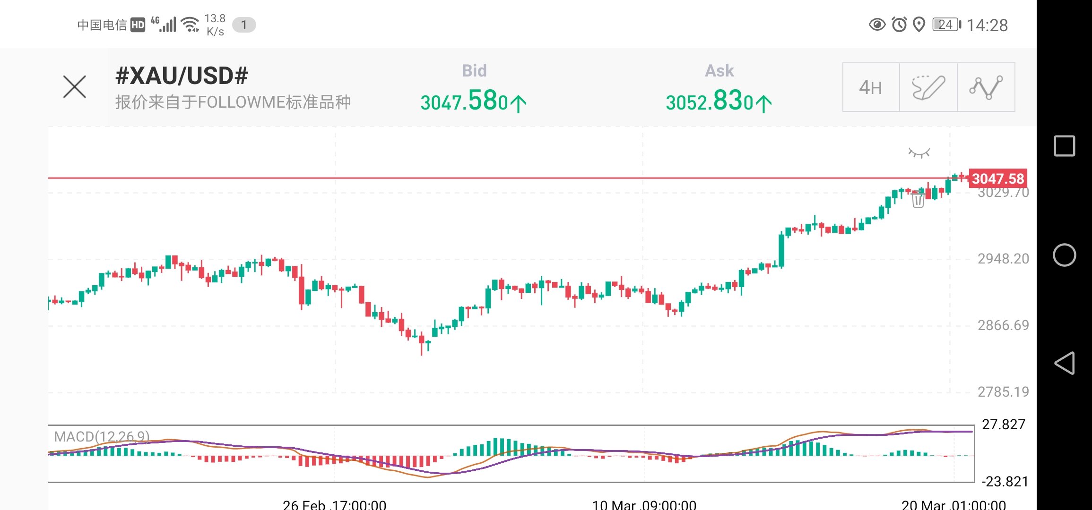1092x510 pixels.
Task: Select the red horizontal price line
Action: pos(473,178)
